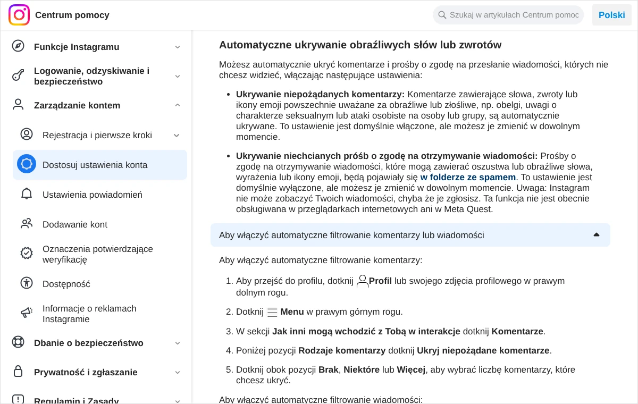The image size is (638, 404).
Task: Expand Dbanie o bezpieczeństwo chevron
Action: coord(178,343)
